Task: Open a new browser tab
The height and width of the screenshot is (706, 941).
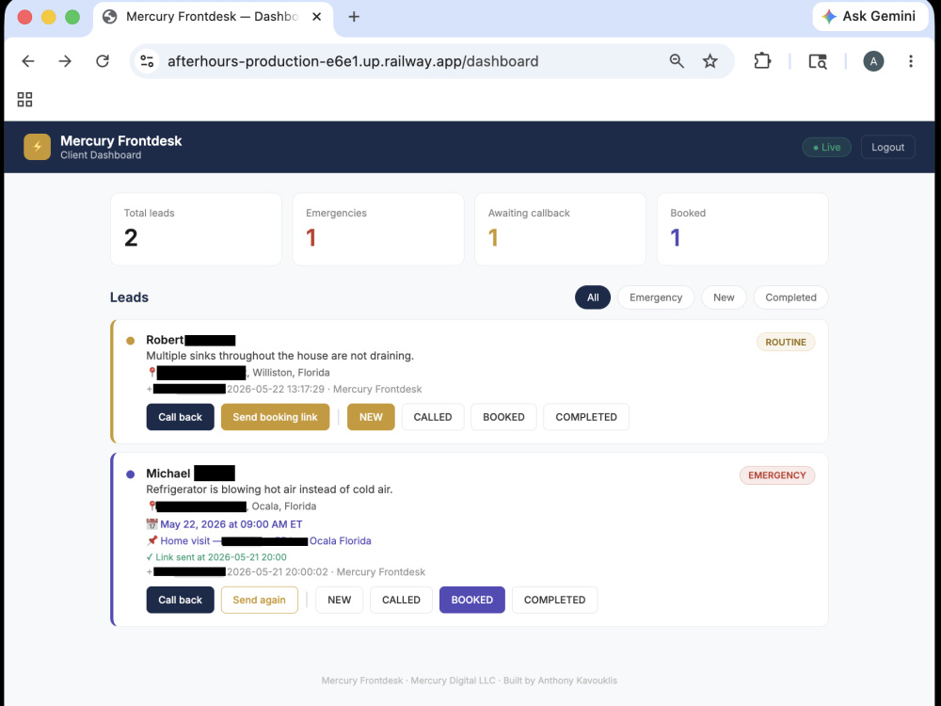Action: [x=354, y=17]
